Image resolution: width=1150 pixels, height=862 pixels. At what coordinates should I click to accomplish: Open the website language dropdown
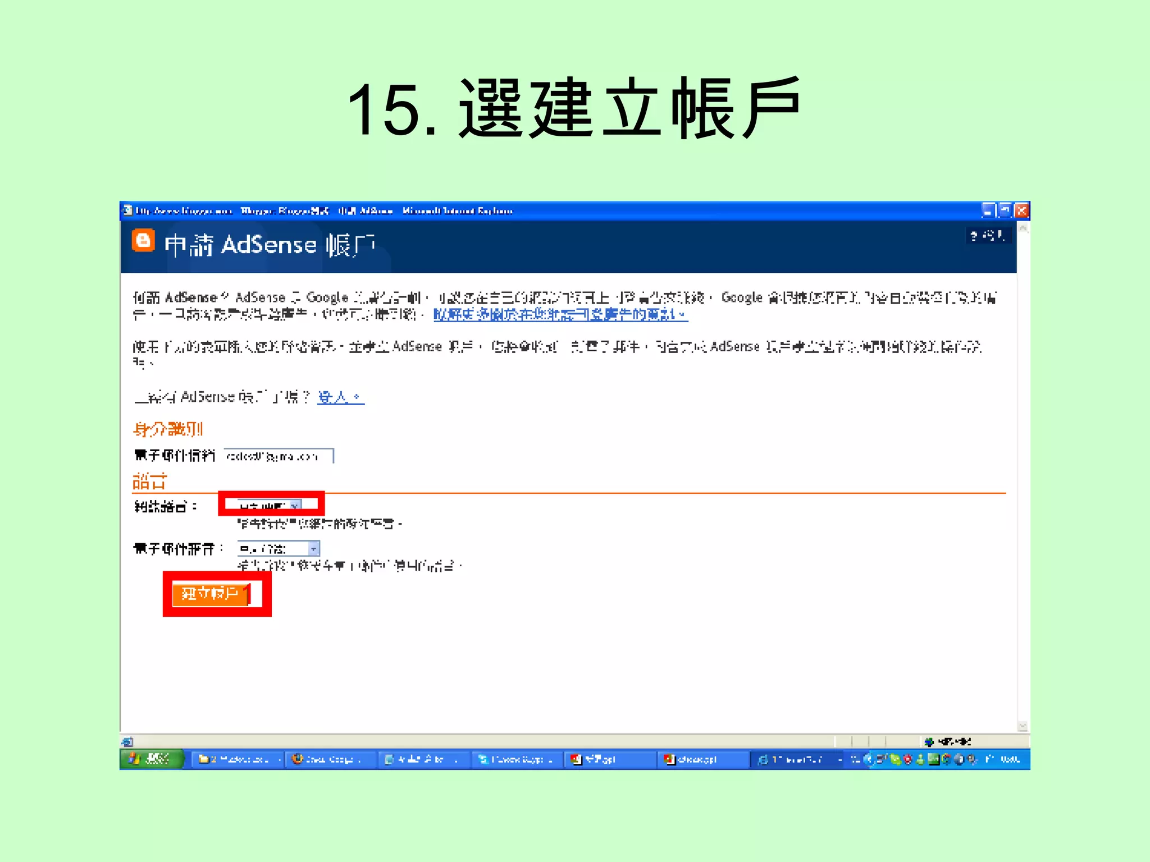click(x=270, y=505)
